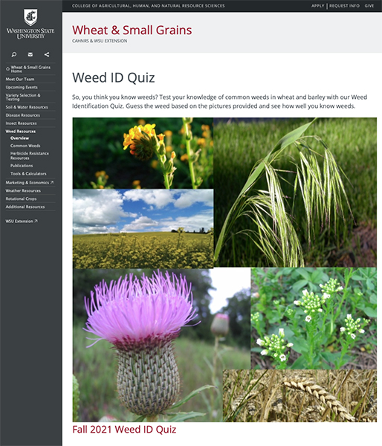Viewport: 382px width, 446px height.
Task: Click College of Agricultural, Human, and Natural Resource Sciences
Action: [x=148, y=6]
